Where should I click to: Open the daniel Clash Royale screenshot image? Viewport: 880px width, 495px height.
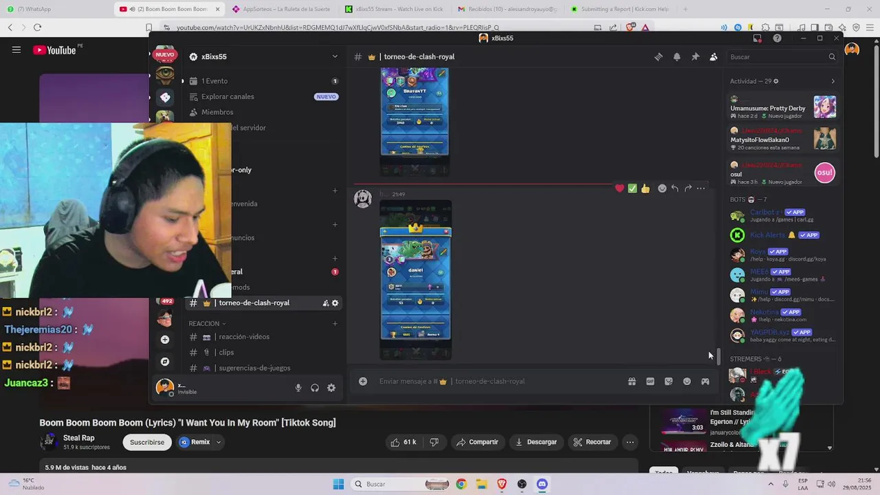(x=416, y=280)
